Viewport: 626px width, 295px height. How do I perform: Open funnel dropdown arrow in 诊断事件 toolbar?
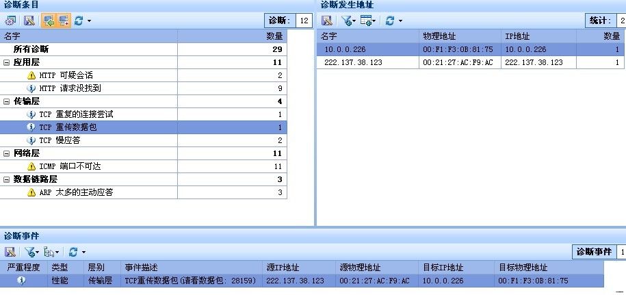click(37, 253)
